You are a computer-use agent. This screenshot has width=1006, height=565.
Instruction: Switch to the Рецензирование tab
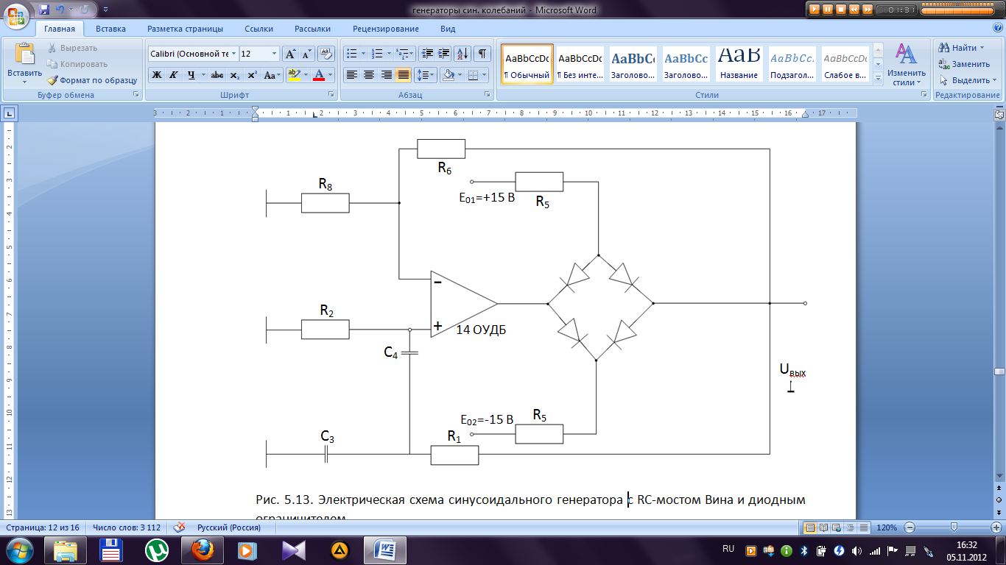(386, 29)
